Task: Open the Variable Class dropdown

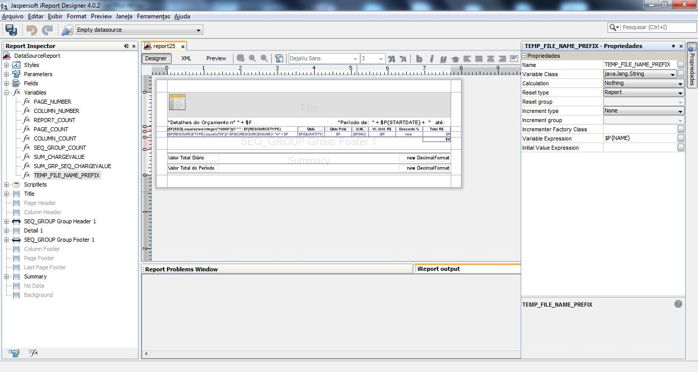Action: 673,74
